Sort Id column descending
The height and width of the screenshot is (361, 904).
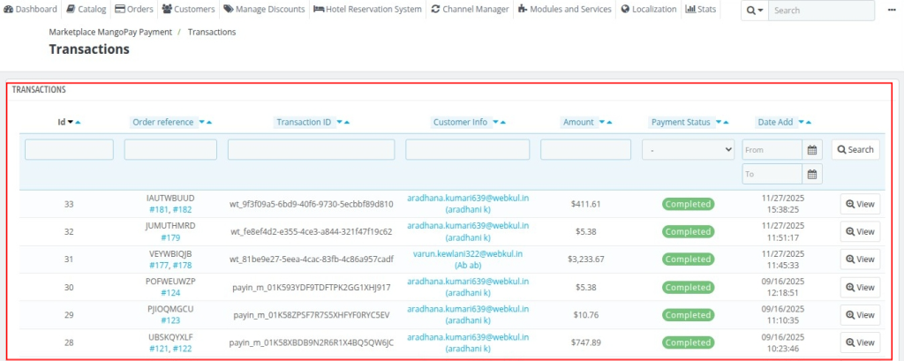(71, 123)
